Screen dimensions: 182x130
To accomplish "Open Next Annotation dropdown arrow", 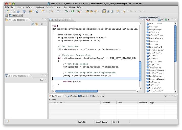I will coord(122,11).
